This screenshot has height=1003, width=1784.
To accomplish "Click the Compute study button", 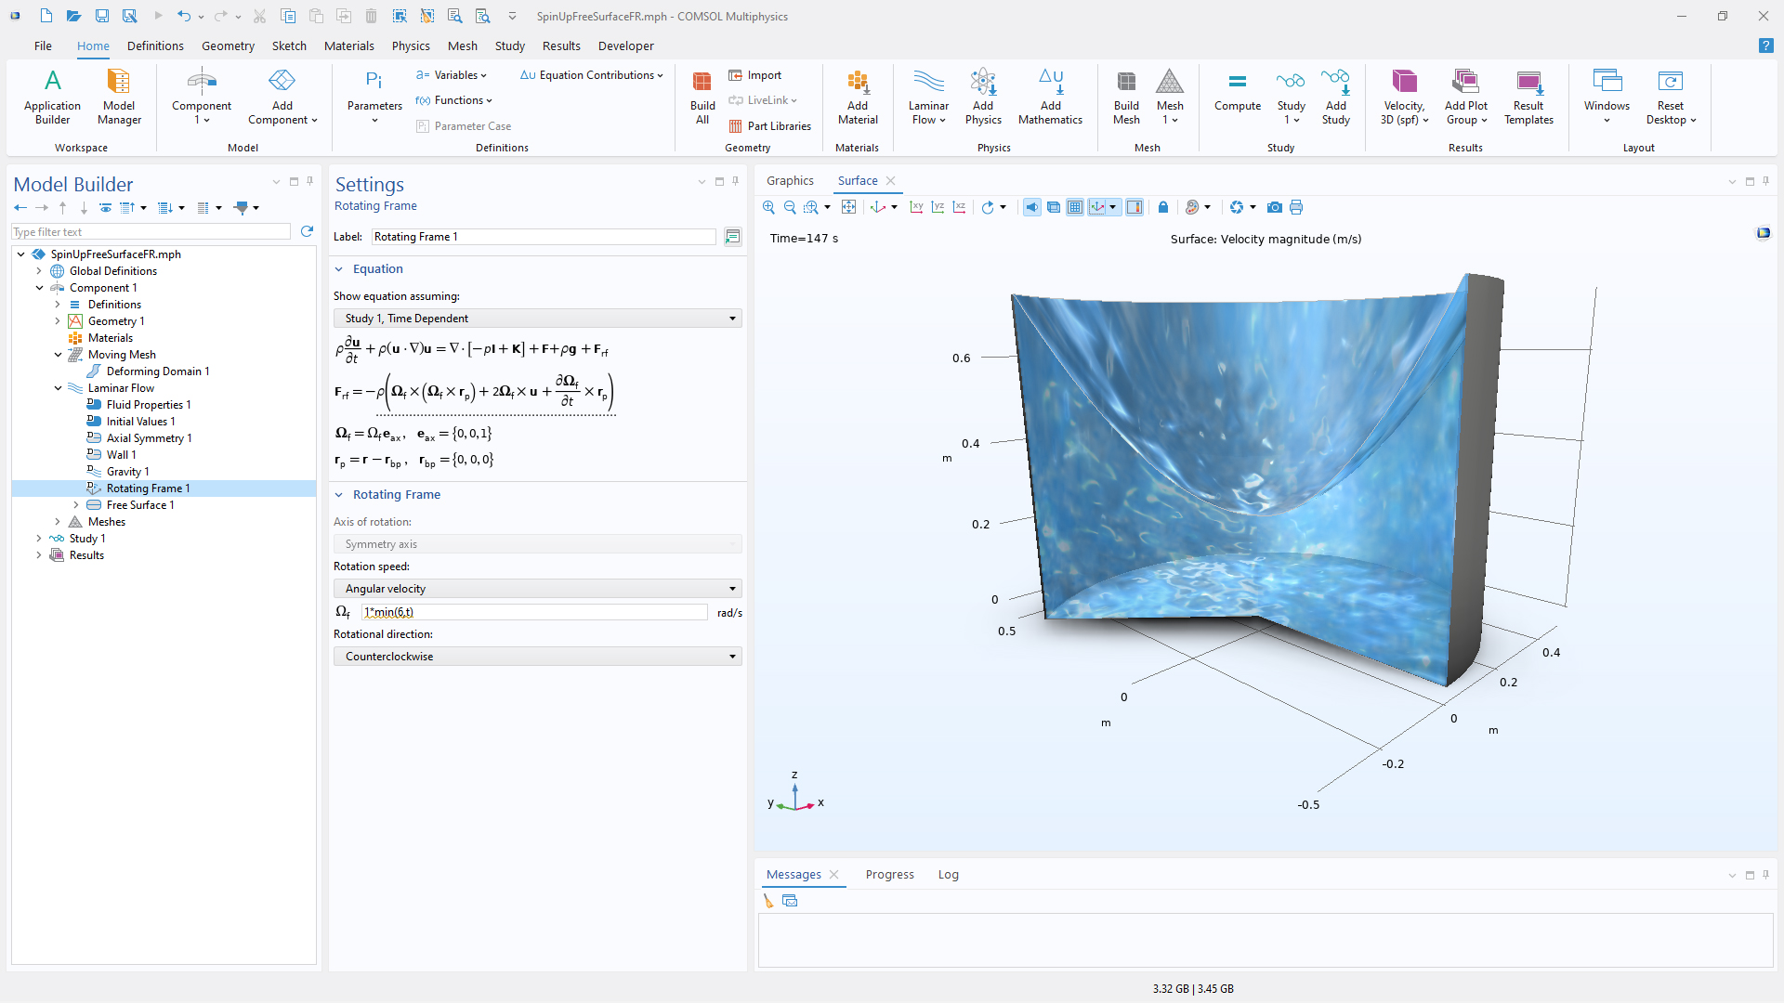I will [1237, 93].
